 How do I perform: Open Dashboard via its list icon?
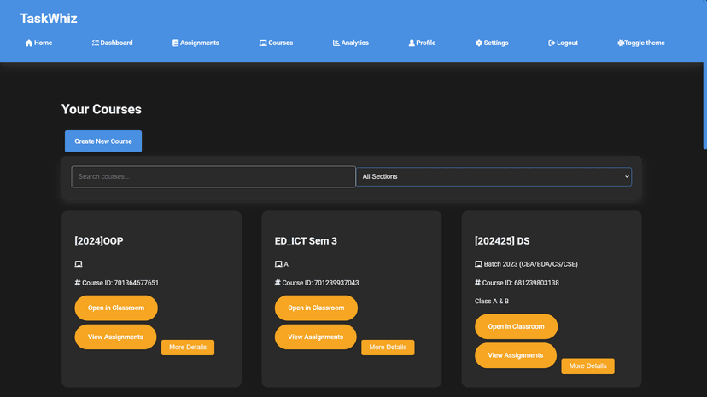[96, 43]
